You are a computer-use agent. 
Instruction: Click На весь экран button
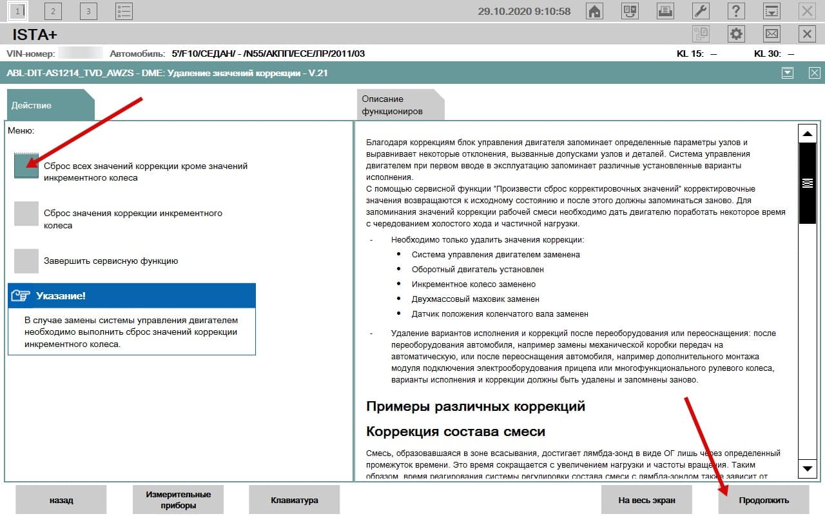click(646, 500)
